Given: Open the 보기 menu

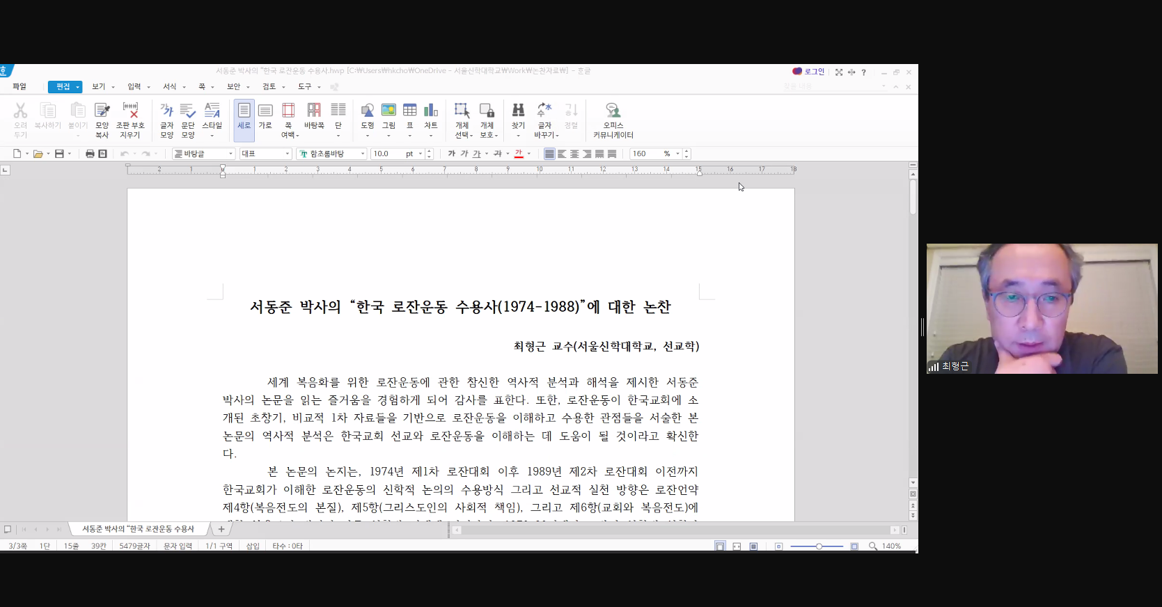Looking at the screenshot, I should point(98,87).
